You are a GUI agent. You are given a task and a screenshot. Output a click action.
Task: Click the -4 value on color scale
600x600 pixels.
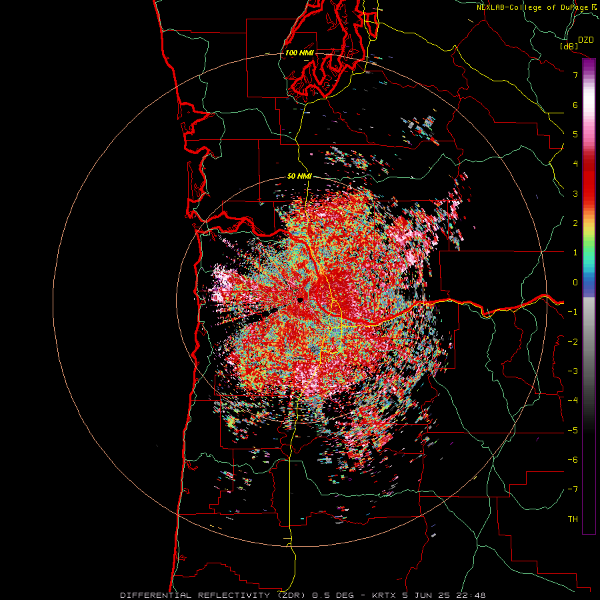573,401
